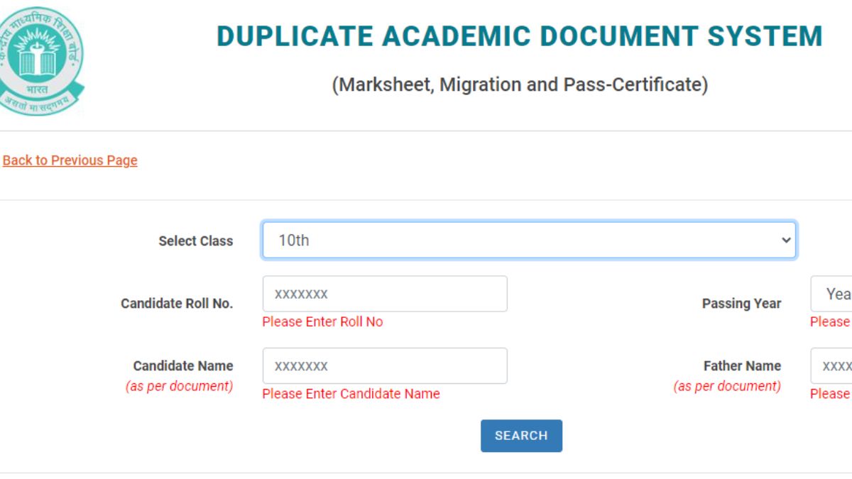
Task: Click the chevron arrow of the class selector
Action: coord(785,241)
